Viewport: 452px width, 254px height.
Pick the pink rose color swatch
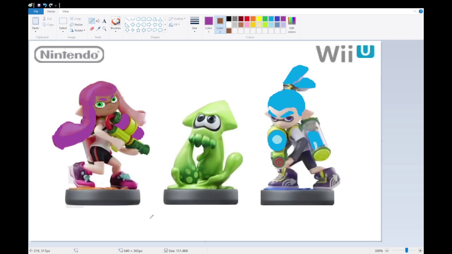point(247,25)
